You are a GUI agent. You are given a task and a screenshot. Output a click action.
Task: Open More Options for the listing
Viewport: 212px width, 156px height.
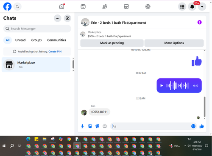[174, 43]
